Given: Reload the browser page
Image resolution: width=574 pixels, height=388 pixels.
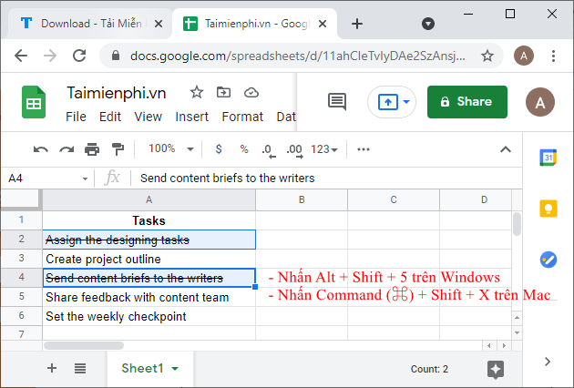Looking at the screenshot, I should coord(79,56).
